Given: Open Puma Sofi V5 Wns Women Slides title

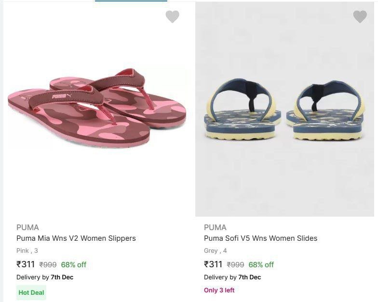Looking at the screenshot, I should pos(260,238).
